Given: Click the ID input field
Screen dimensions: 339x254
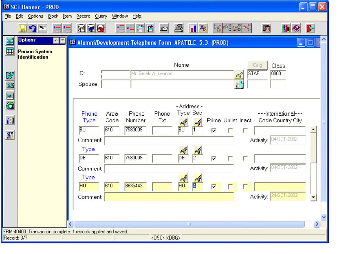Looking at the screenshot, I should [116, 74].
